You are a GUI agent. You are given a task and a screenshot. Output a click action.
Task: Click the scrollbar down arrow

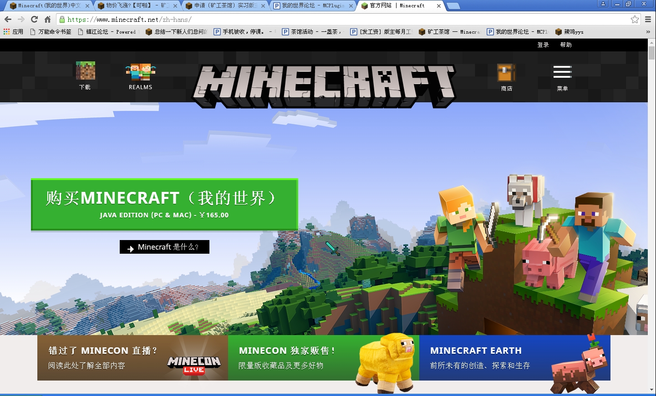(652, 390)
